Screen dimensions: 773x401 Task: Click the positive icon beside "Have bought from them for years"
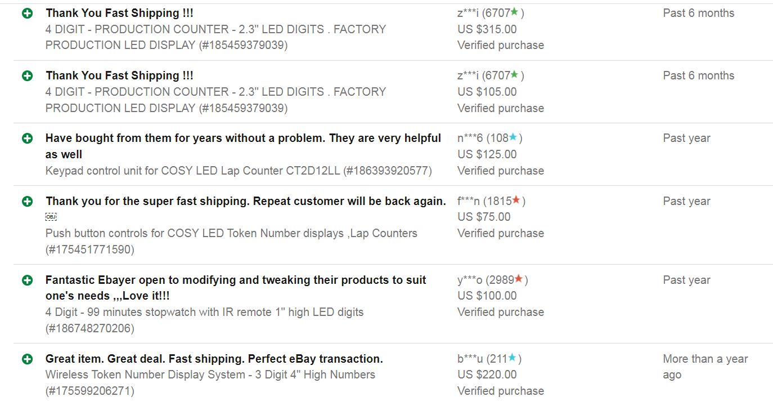click(x=27, y=138)
